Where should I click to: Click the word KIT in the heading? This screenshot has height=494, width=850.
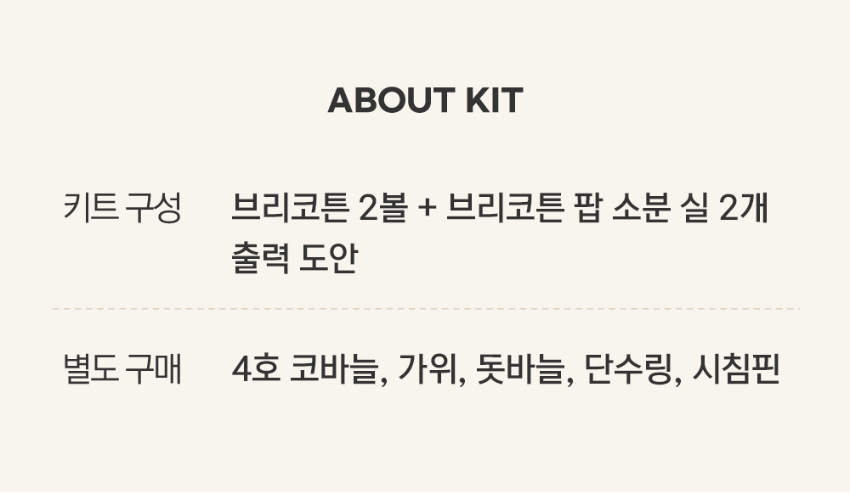tap(494, 101)
